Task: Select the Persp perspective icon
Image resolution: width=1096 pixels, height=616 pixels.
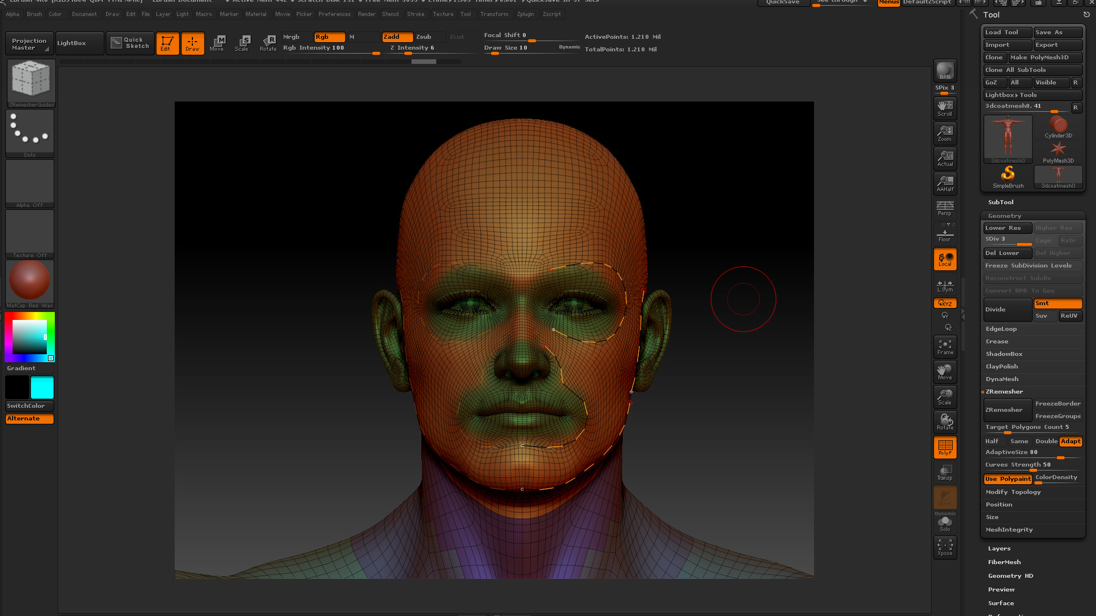Action: (945, 208)
